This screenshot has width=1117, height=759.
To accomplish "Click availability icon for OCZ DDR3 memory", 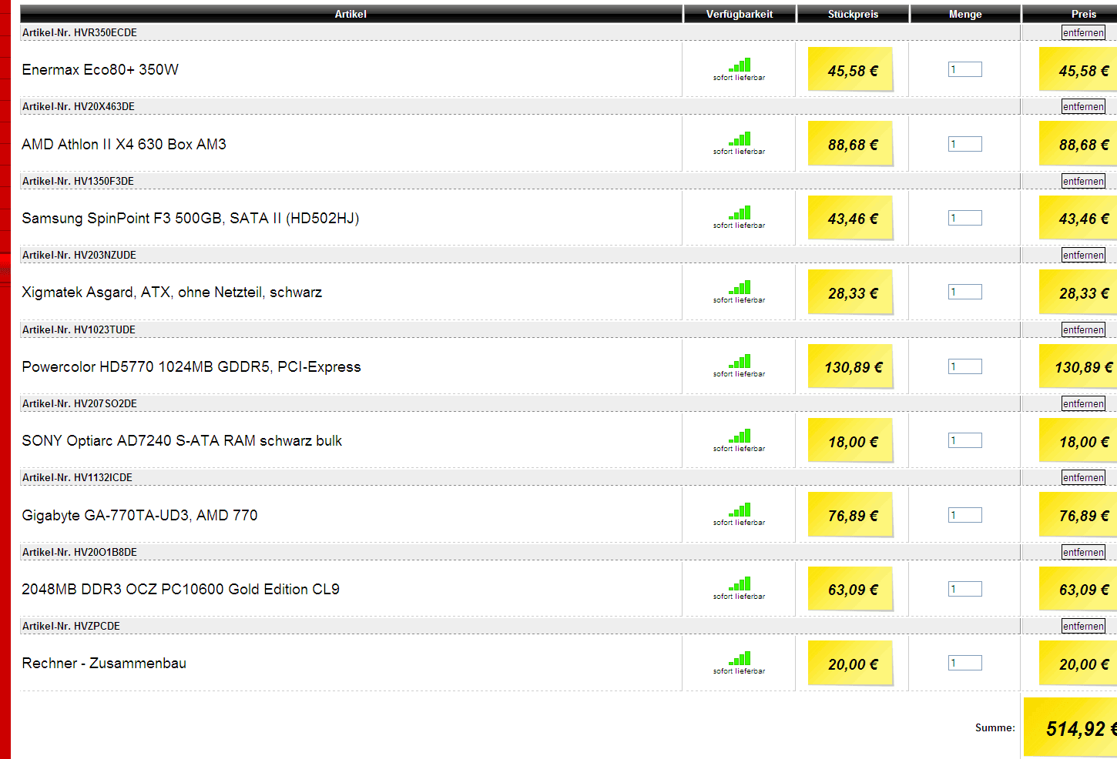I will point(740,584).
